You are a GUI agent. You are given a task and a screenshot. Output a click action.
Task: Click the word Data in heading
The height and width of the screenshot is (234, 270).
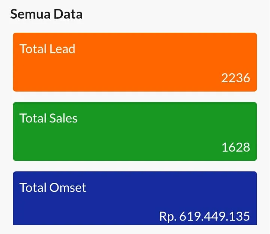(68, 14)
